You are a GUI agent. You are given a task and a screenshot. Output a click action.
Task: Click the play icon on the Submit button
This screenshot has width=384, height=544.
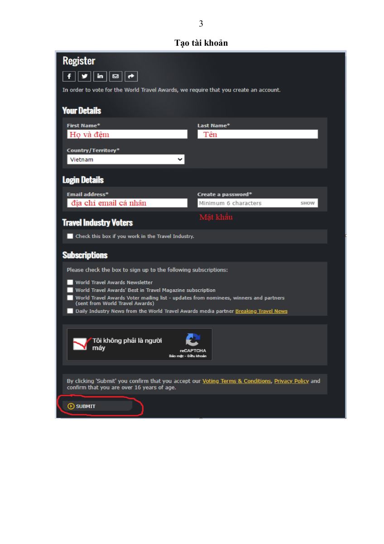click(71, 406)
